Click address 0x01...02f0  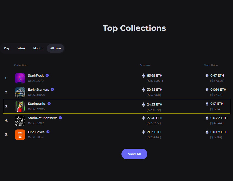point(36,81)
